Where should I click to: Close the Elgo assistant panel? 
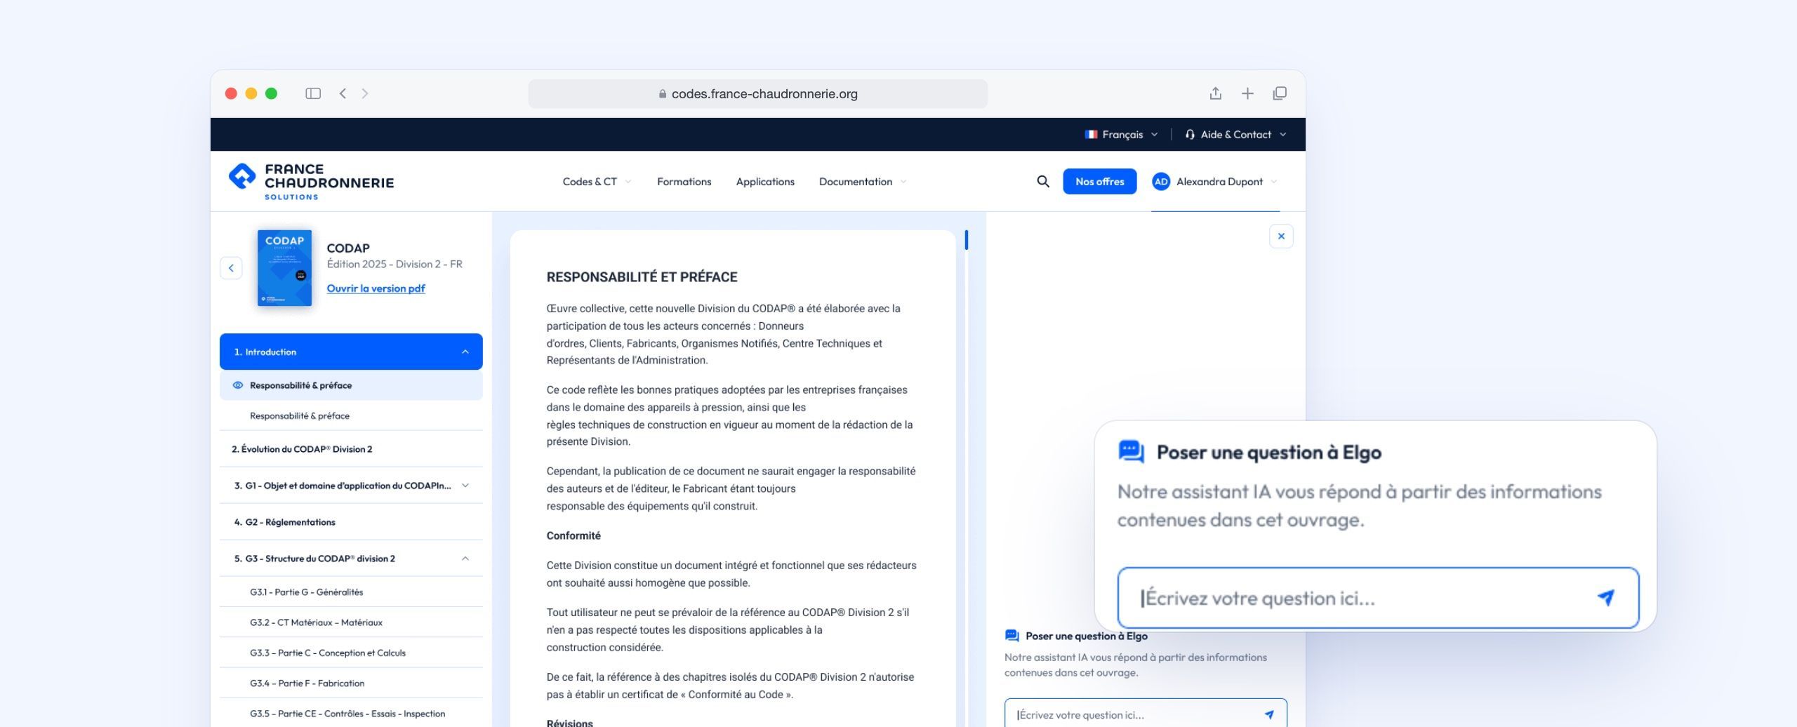1281,236
